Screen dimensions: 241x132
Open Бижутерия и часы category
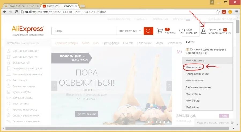(24, 86)
